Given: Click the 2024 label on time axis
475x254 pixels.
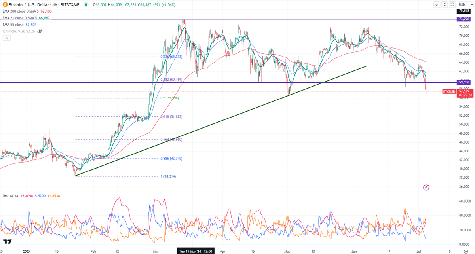Looking at the screenshot, I should 27,251.
